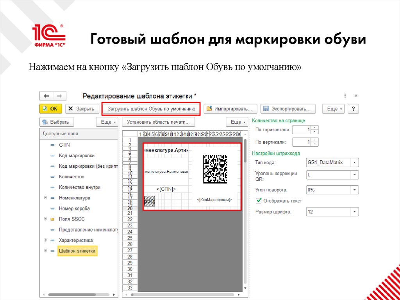Adjust По вертикали spinner arrows

[x=315, y=142]
